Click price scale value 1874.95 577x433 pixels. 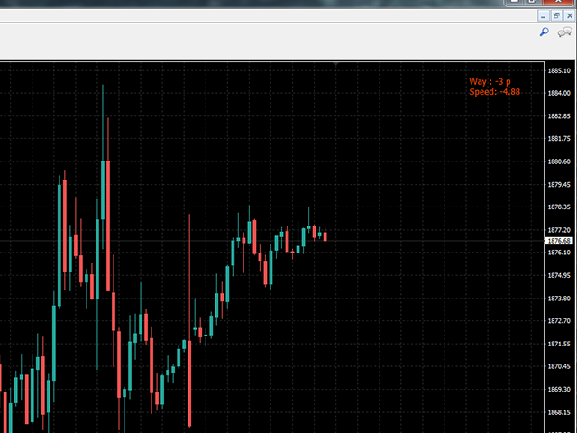coord(559,275)
